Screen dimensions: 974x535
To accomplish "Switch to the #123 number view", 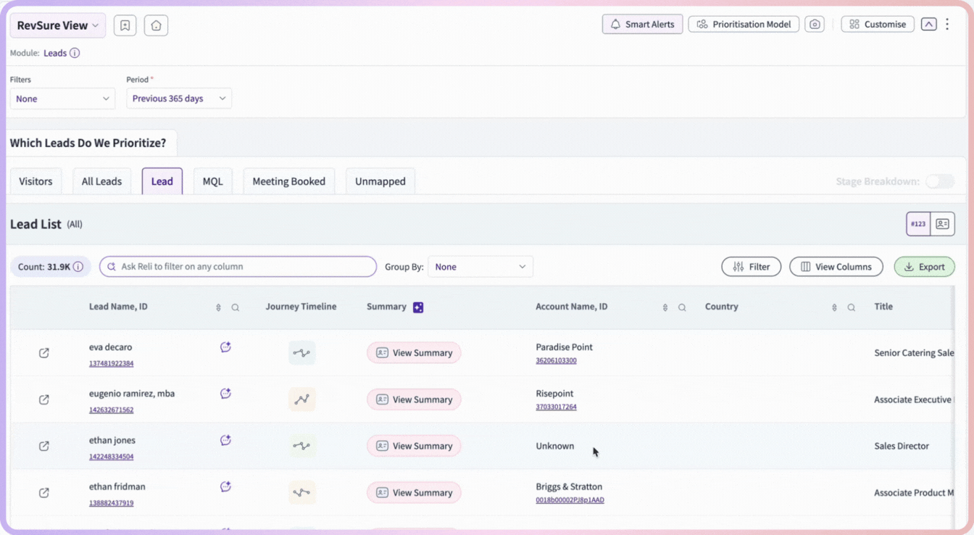I will click(918, 224).
